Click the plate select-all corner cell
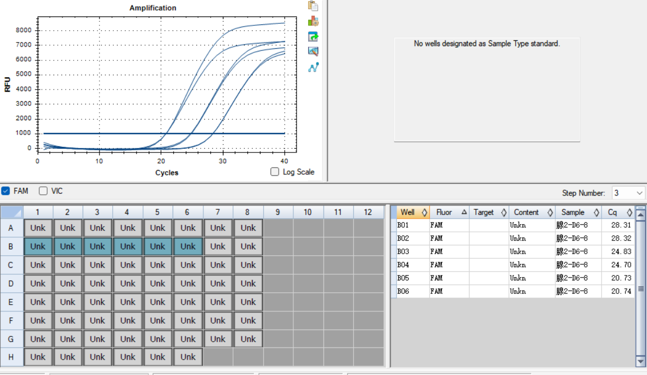 pyautogui.click(x=12, y=212)
